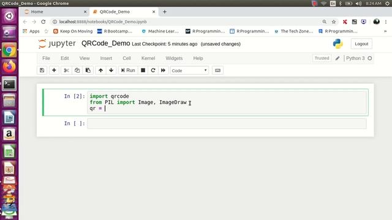The height and width of the screenshot is (220, 392).
Task: Open the File menu
Action: 46,58
